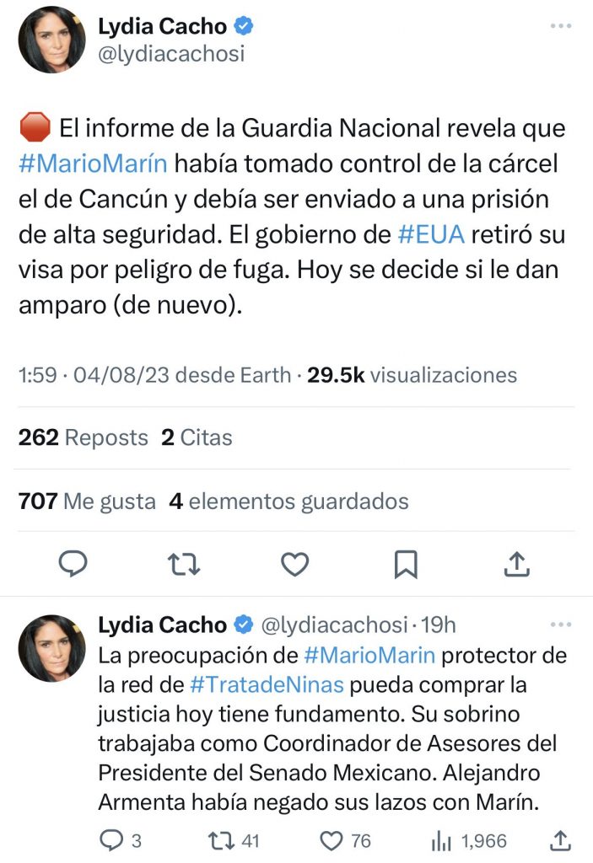Viewport: 593px width, 863px height.
Task: Bookmark the main tweet
Action: [406, 564]
